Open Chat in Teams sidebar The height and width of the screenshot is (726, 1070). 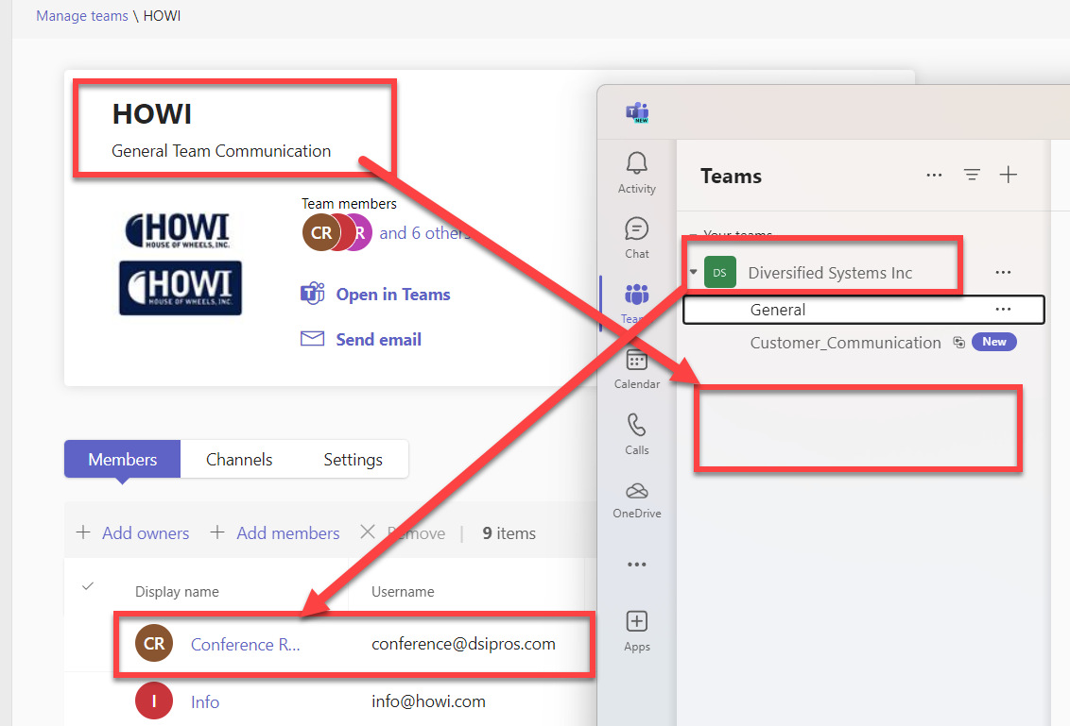pyautogui.click(x=637, y=238)
